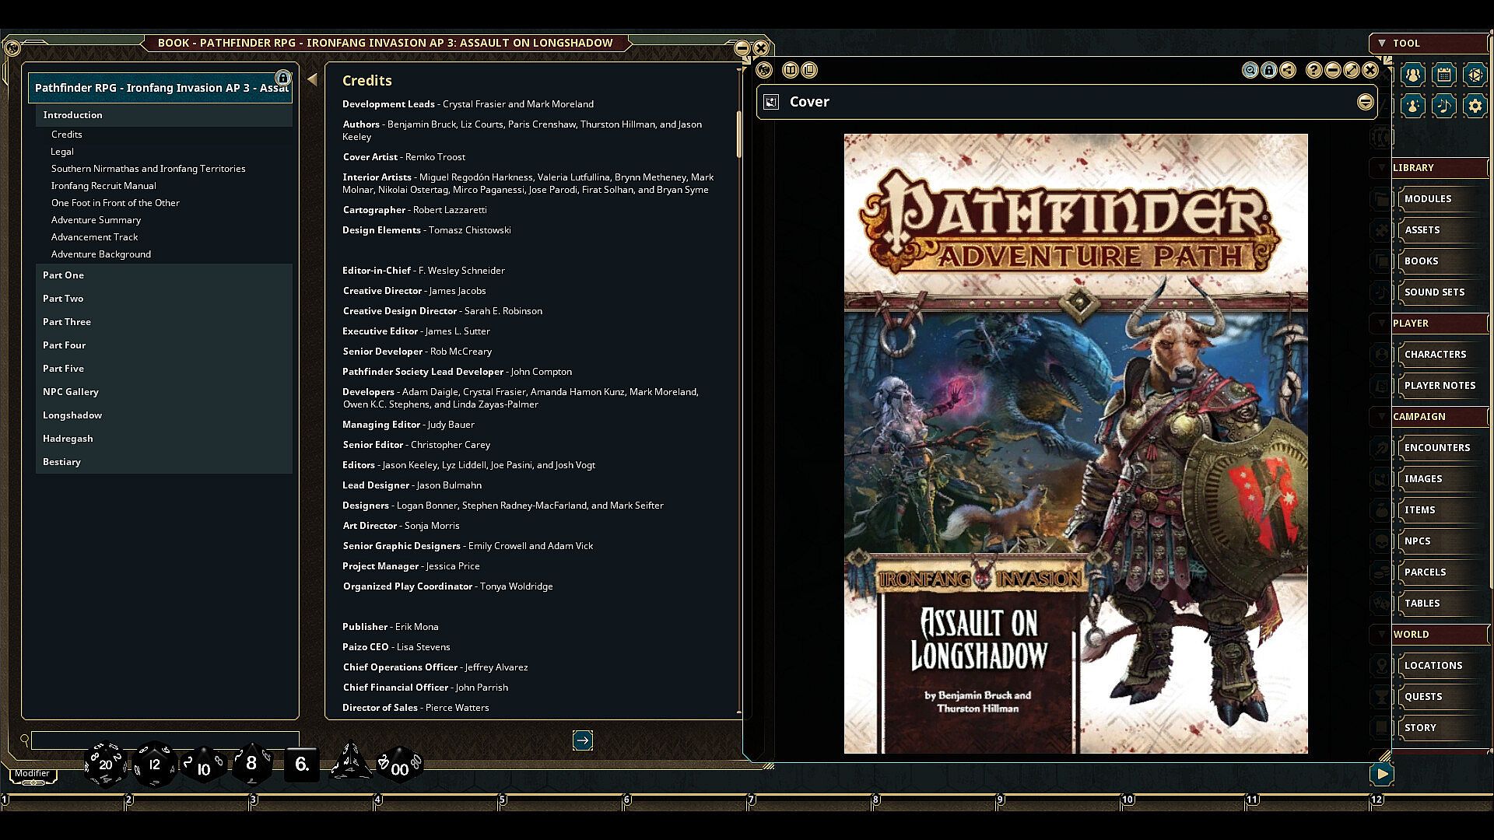Open the dice tower tool icon

[x=1475, y=75]
